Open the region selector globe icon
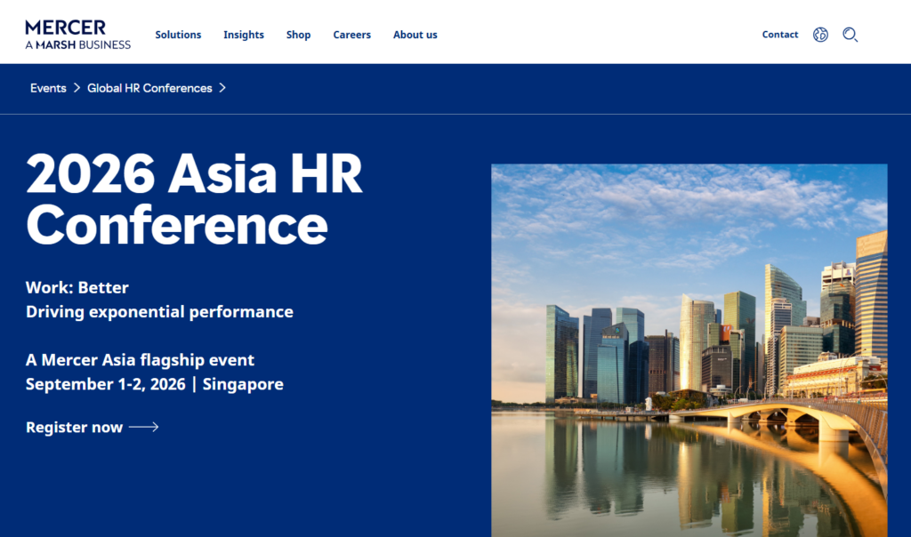 820,35
